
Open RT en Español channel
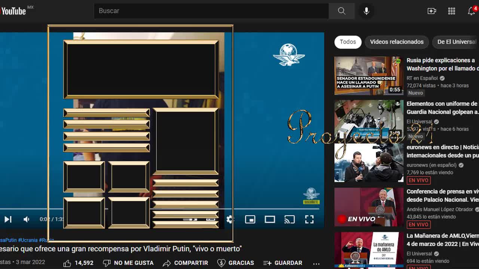point(422,78)
